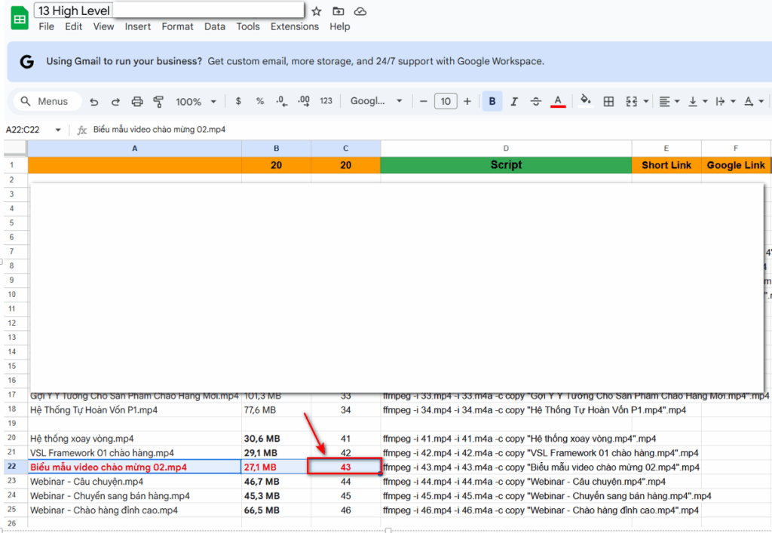Select cell 'VSL Framework 01 chào hàng.mp4'
772x533 pixels.
(134, 453)
